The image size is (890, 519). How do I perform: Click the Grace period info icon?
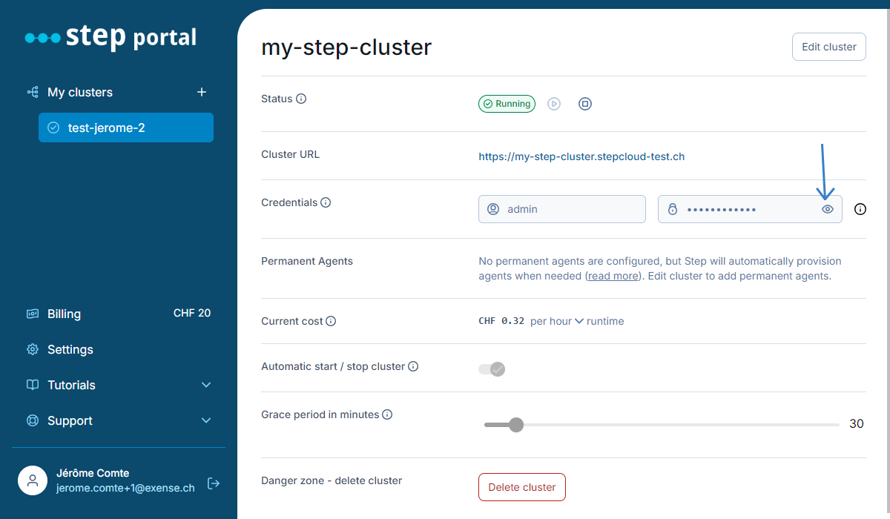click(x=387, y=414)
